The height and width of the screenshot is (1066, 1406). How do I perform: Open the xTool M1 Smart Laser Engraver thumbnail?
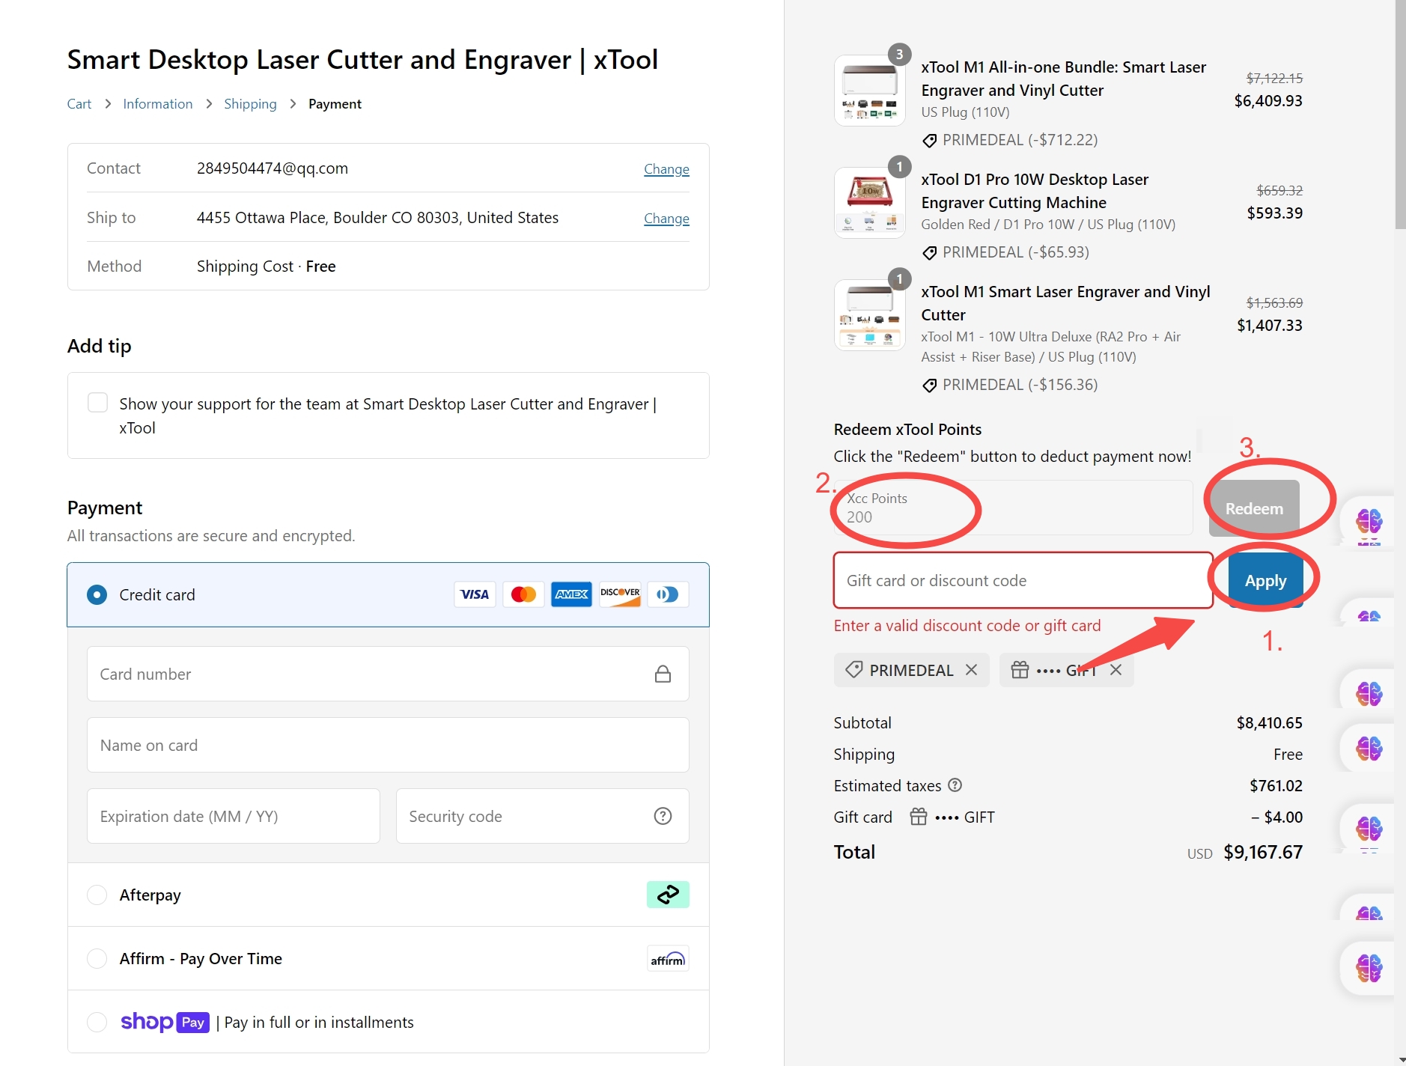pyautogui.click(x=870, y=315)
